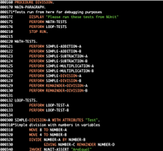Viewport: 163px width, 151px height.
Task: Click the MATH-TESTS. paragraph header on line 000220
Action: coord(26,42)
